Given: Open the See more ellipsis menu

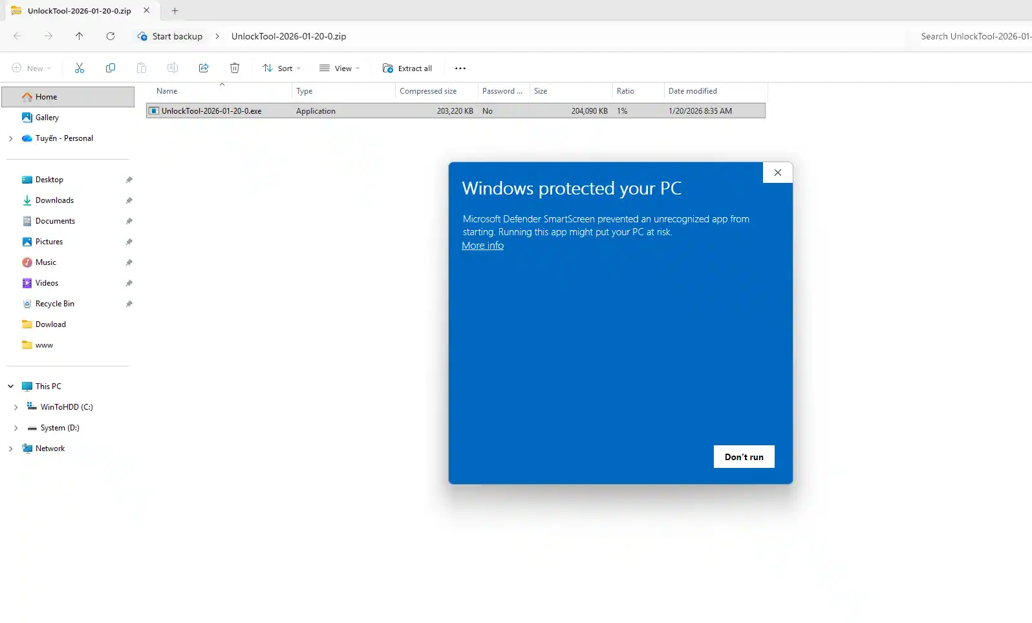Looking at the screenshot, I should tap(460, 69).
